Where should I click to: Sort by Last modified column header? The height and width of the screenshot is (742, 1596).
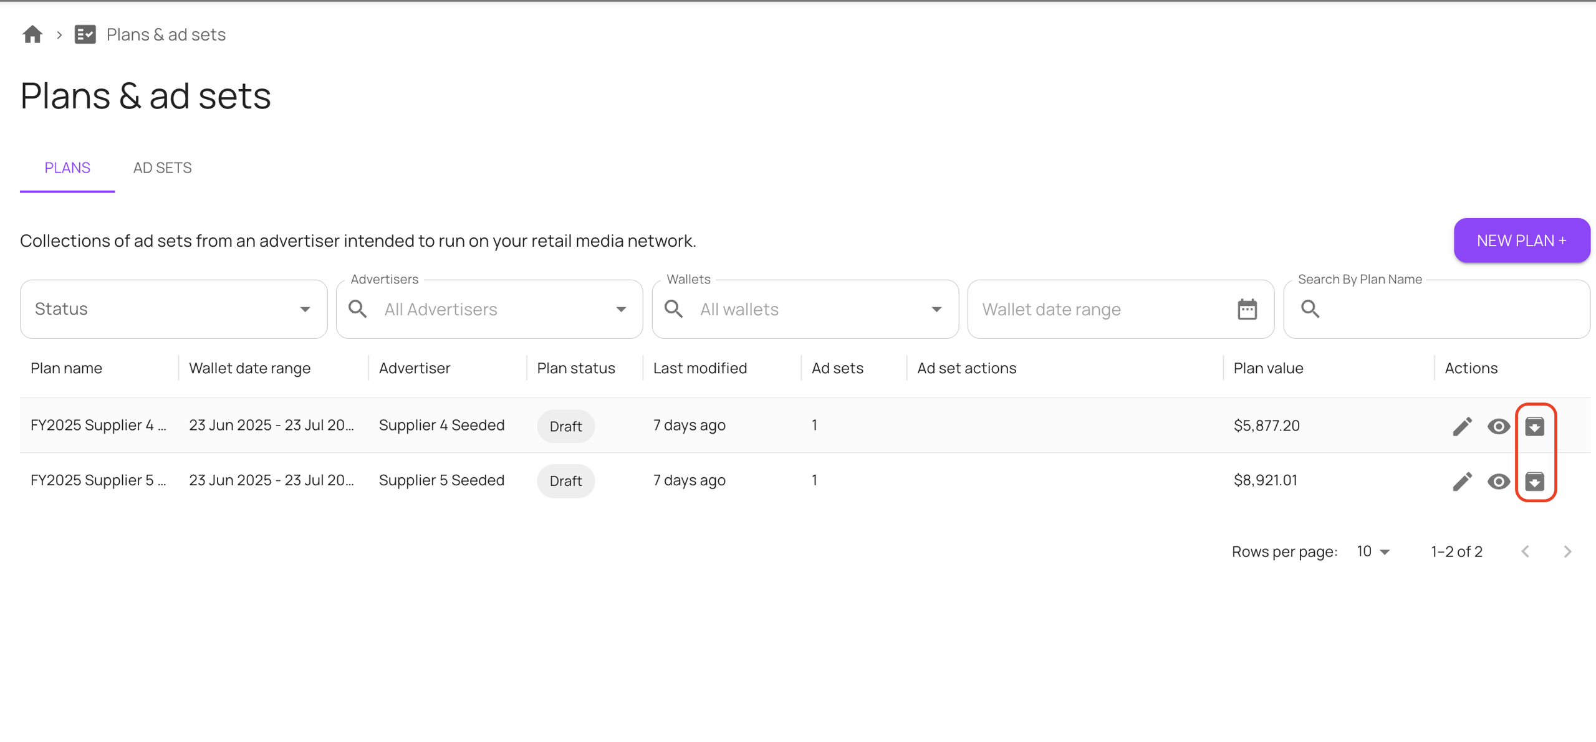pyautogui.click(x=699, y=368)
